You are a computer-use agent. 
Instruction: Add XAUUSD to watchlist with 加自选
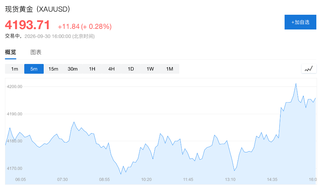[x=300, y=22]
